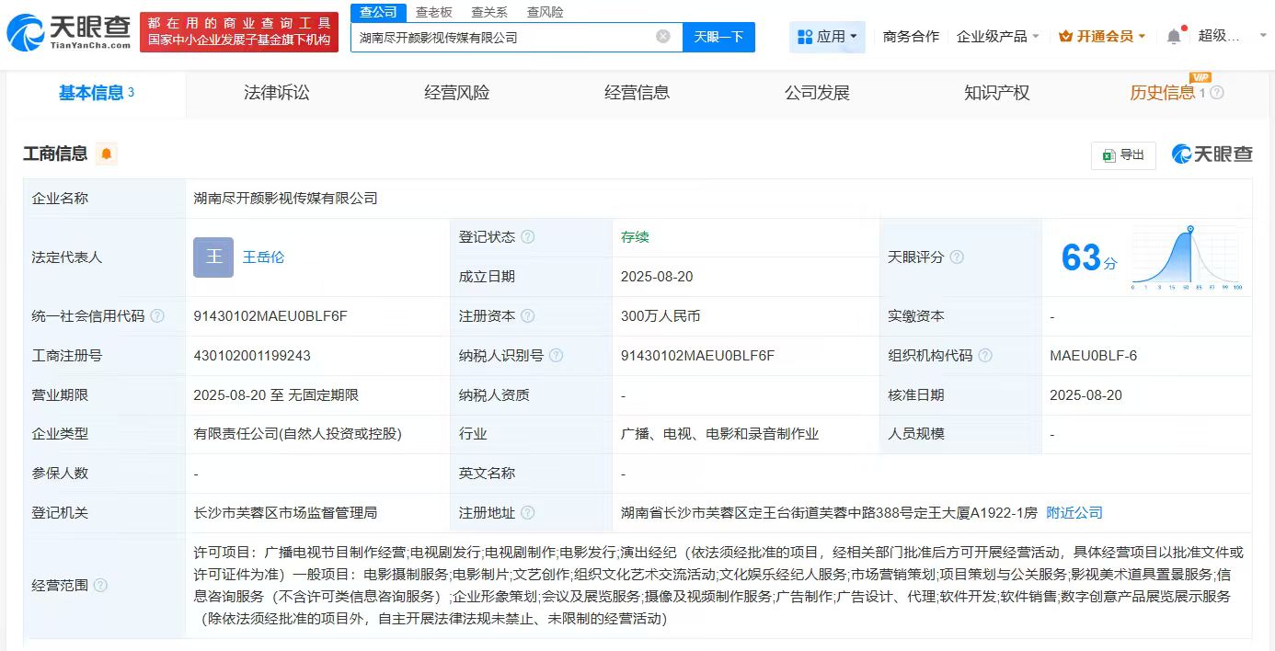1275x651 pixels.
Task: Select the 基本信息 tab
Action: (97, 93)
